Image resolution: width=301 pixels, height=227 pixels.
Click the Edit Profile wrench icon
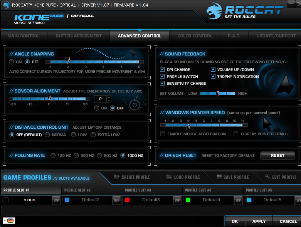(267, 177)
